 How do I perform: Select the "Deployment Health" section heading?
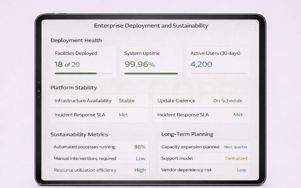coord(76,40)
